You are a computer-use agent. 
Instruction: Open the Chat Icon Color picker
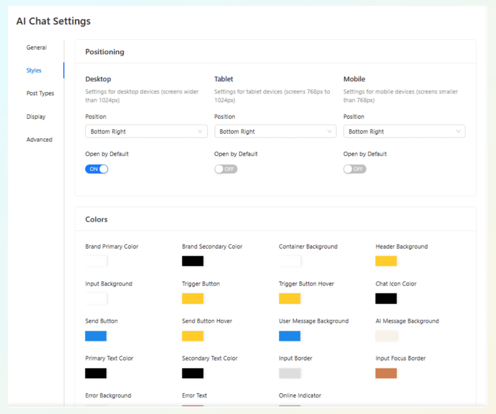point(386,298)
